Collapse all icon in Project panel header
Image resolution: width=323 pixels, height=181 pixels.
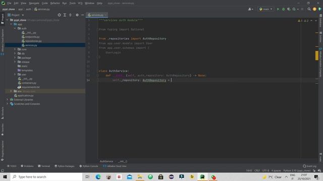(x=70, y=15)
